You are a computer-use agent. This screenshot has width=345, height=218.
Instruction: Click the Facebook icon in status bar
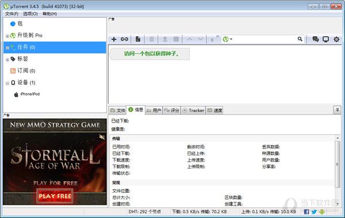coord(306,212)
